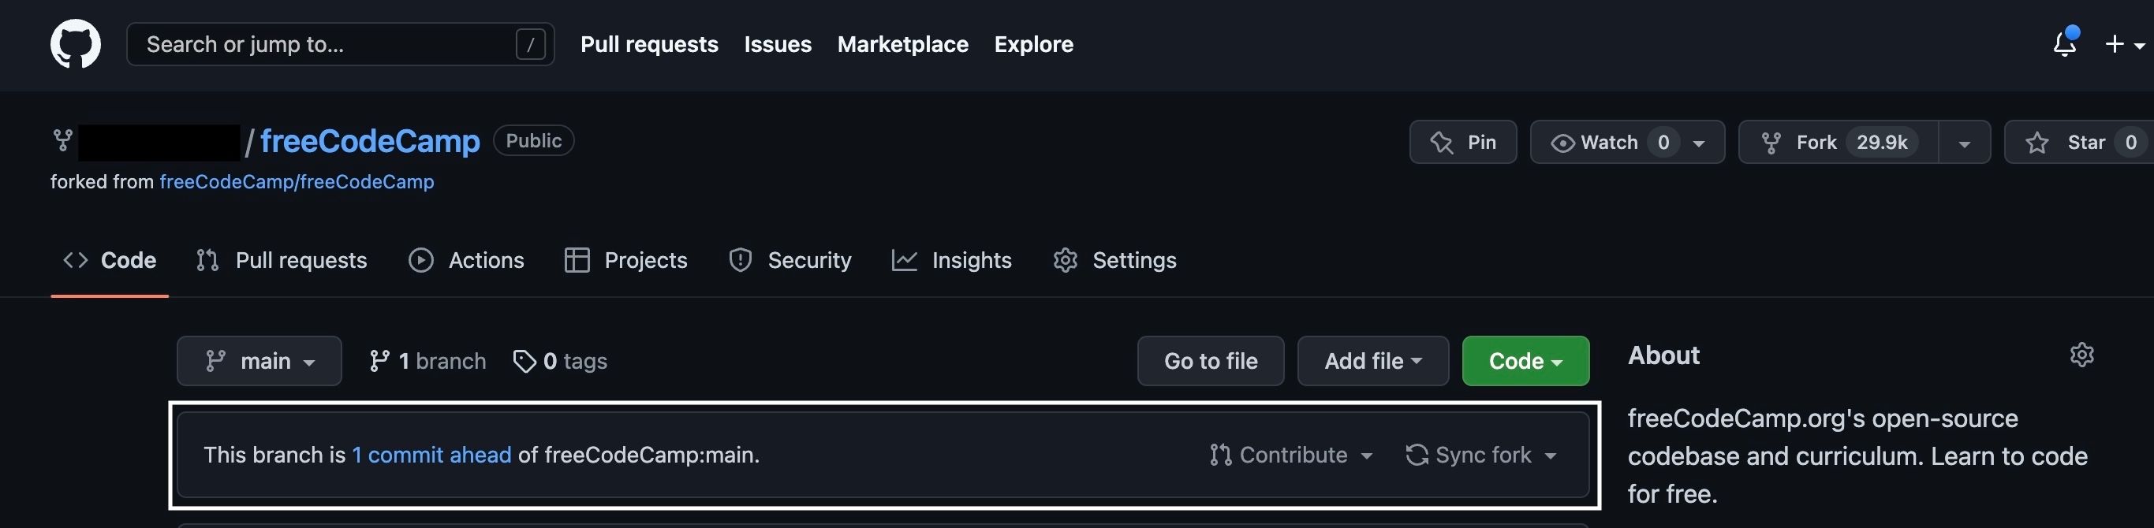Click the Public visibility badge
The height and width of the screenshot is (528, 2154).
click(x=533, y=140)
